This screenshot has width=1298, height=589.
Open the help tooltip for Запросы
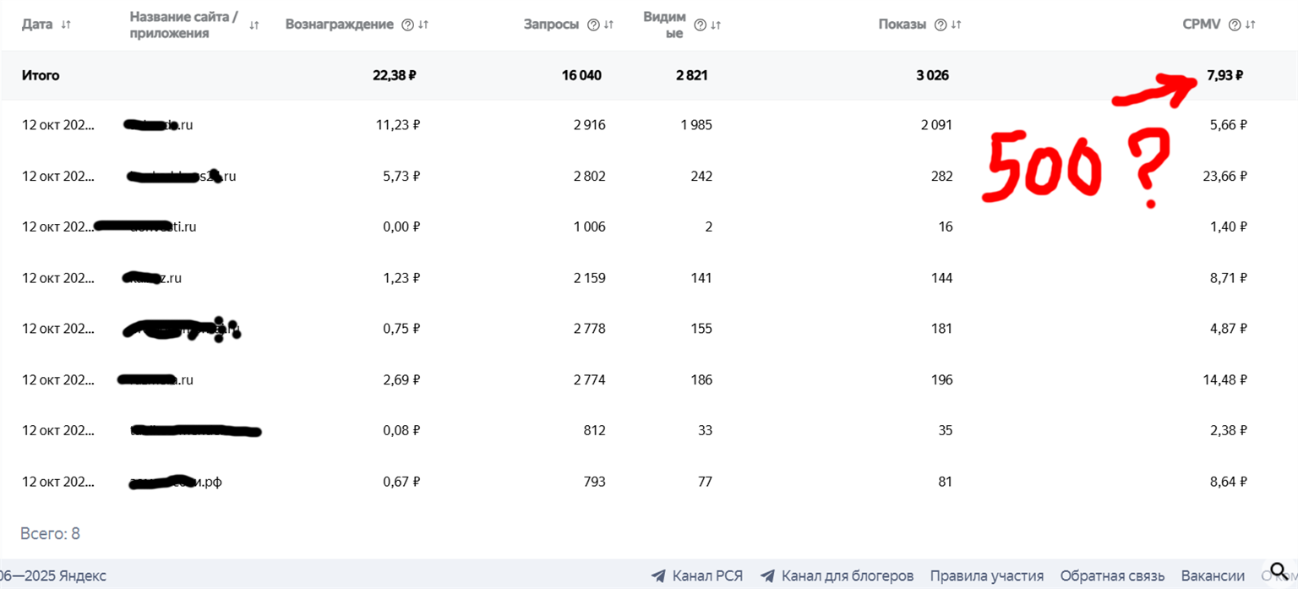point(593,25)
